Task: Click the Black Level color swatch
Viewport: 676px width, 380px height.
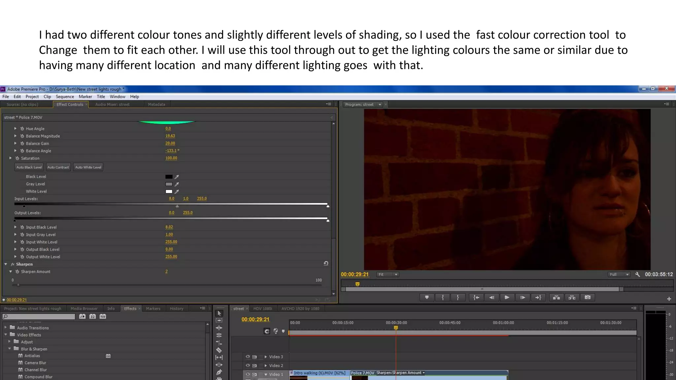Action: tap(169, 177)
